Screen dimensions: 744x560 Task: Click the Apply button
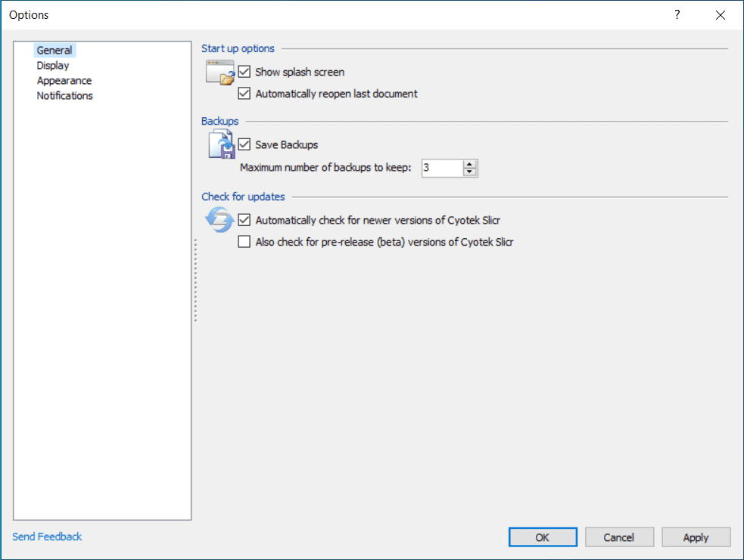coord(696,537)
